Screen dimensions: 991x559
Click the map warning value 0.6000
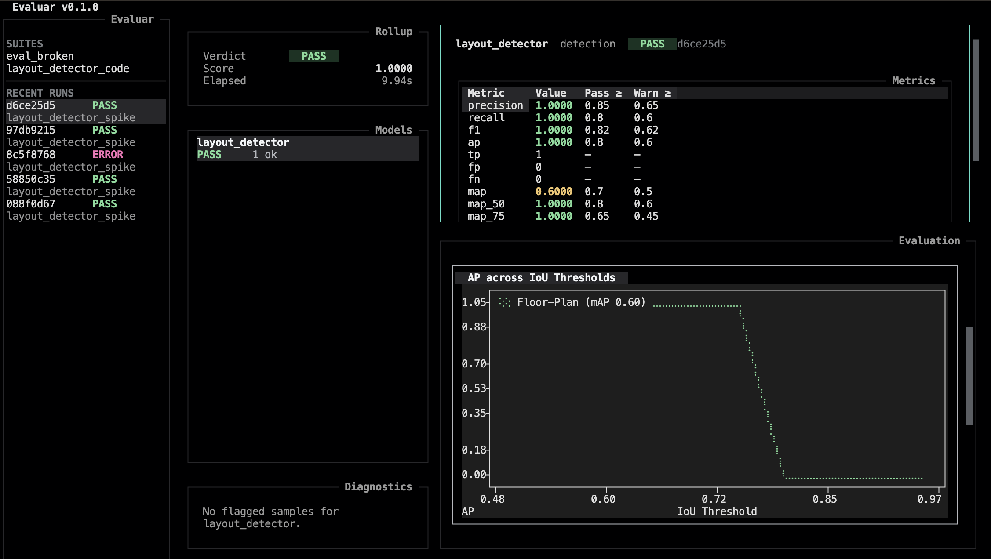[x=554, y=192]
